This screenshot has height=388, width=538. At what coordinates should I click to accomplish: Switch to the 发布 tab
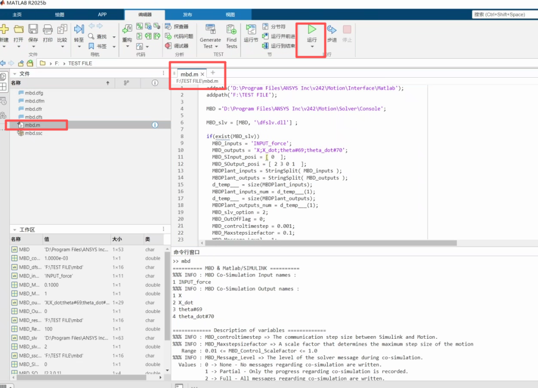(x=187, y=14)
